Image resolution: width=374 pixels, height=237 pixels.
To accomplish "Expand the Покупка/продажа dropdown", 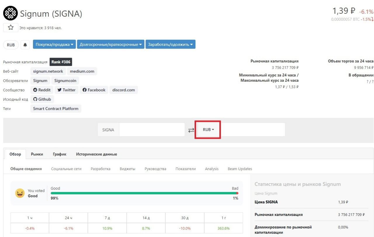I will [54, 44].
